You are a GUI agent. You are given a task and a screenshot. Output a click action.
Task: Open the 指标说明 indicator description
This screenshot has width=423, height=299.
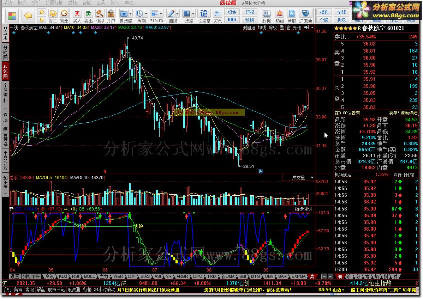303,209
